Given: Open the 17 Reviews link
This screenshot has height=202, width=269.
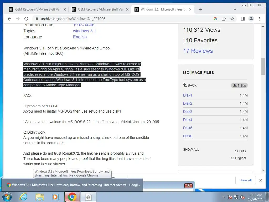Looking at the screenshot, I should [198, 51].
